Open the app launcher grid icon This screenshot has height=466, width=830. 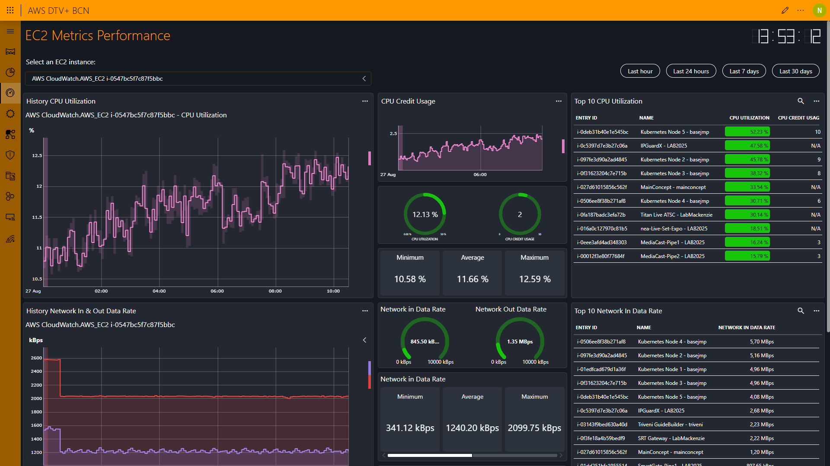pos(10,10)
